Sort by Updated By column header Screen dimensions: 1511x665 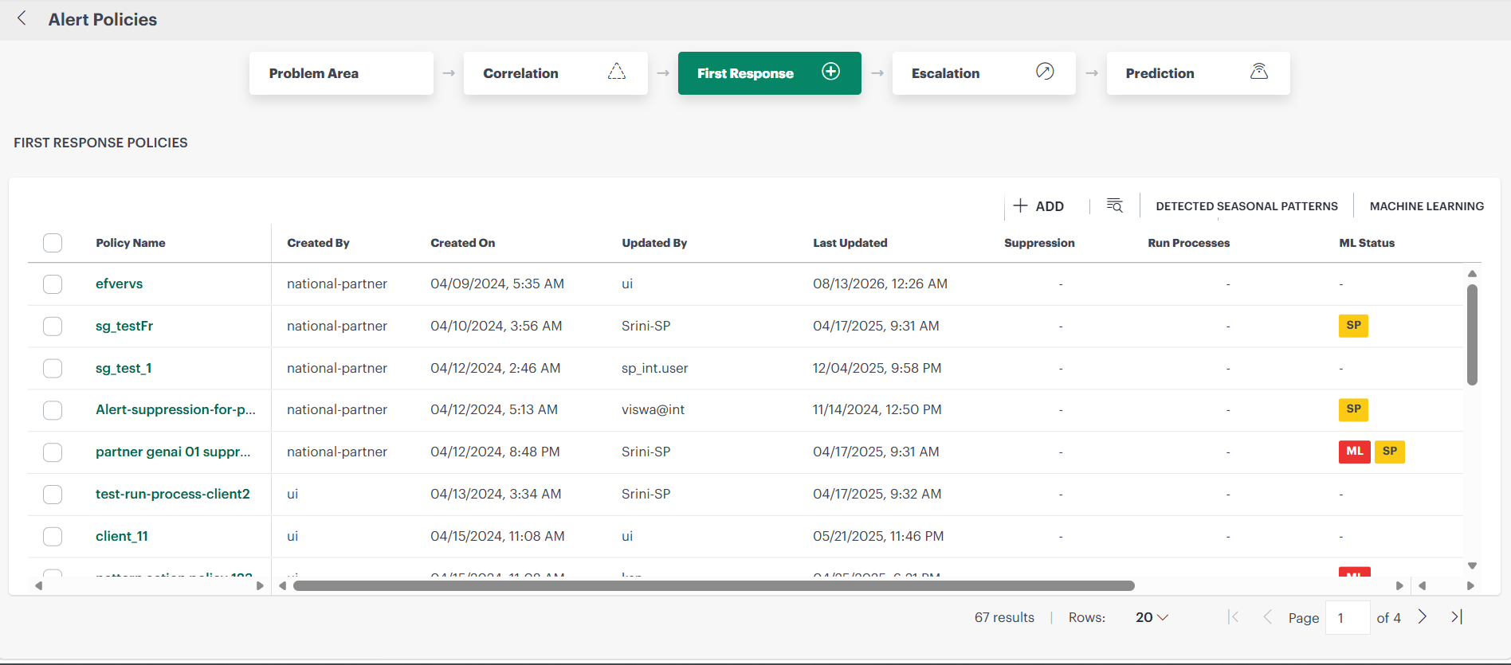(654, 243)
